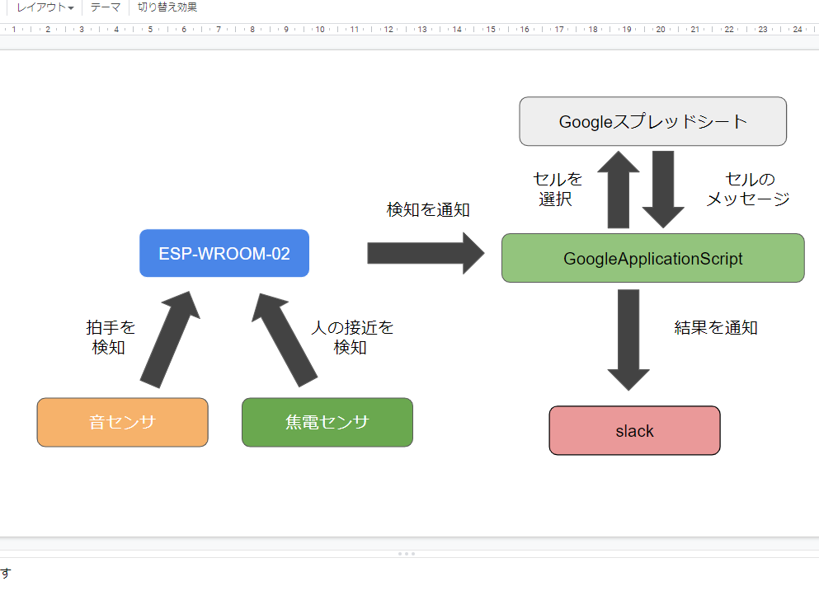Select the 検知を通知 text label
The height and width of the screenshot is (614, 819).
(428, 210)
